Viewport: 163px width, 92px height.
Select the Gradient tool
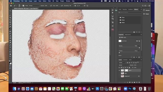pos(10,38)
